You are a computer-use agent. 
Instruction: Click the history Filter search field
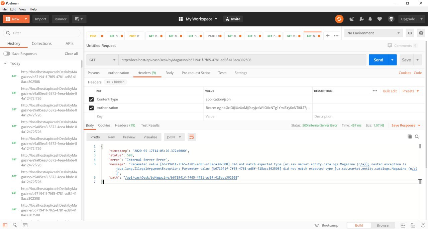tap(42, 33)
